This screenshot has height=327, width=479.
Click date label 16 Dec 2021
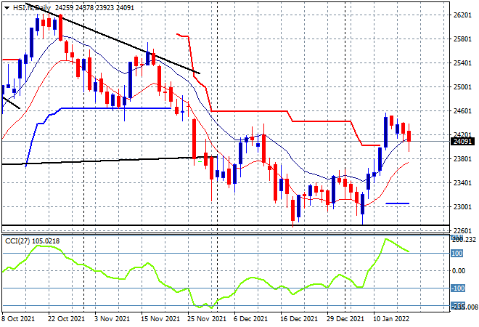click(299, 319)
